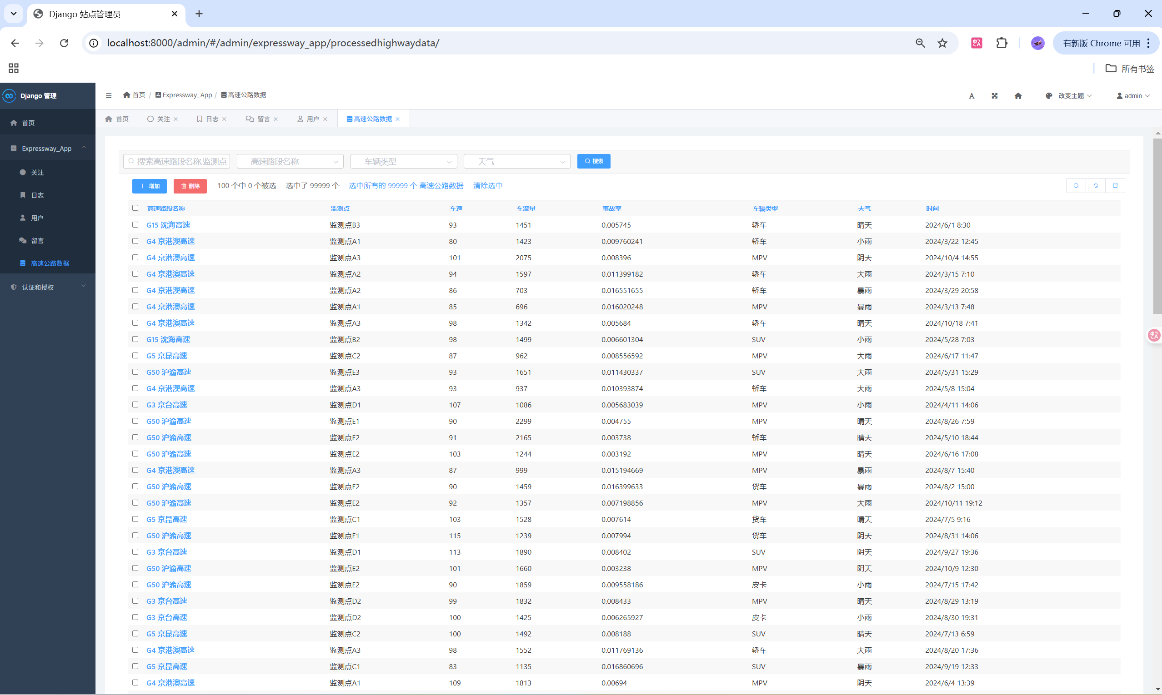Open the 车辆类型 filter dropdown
The height and width of the screenshot is (695, 1162).
404,162
